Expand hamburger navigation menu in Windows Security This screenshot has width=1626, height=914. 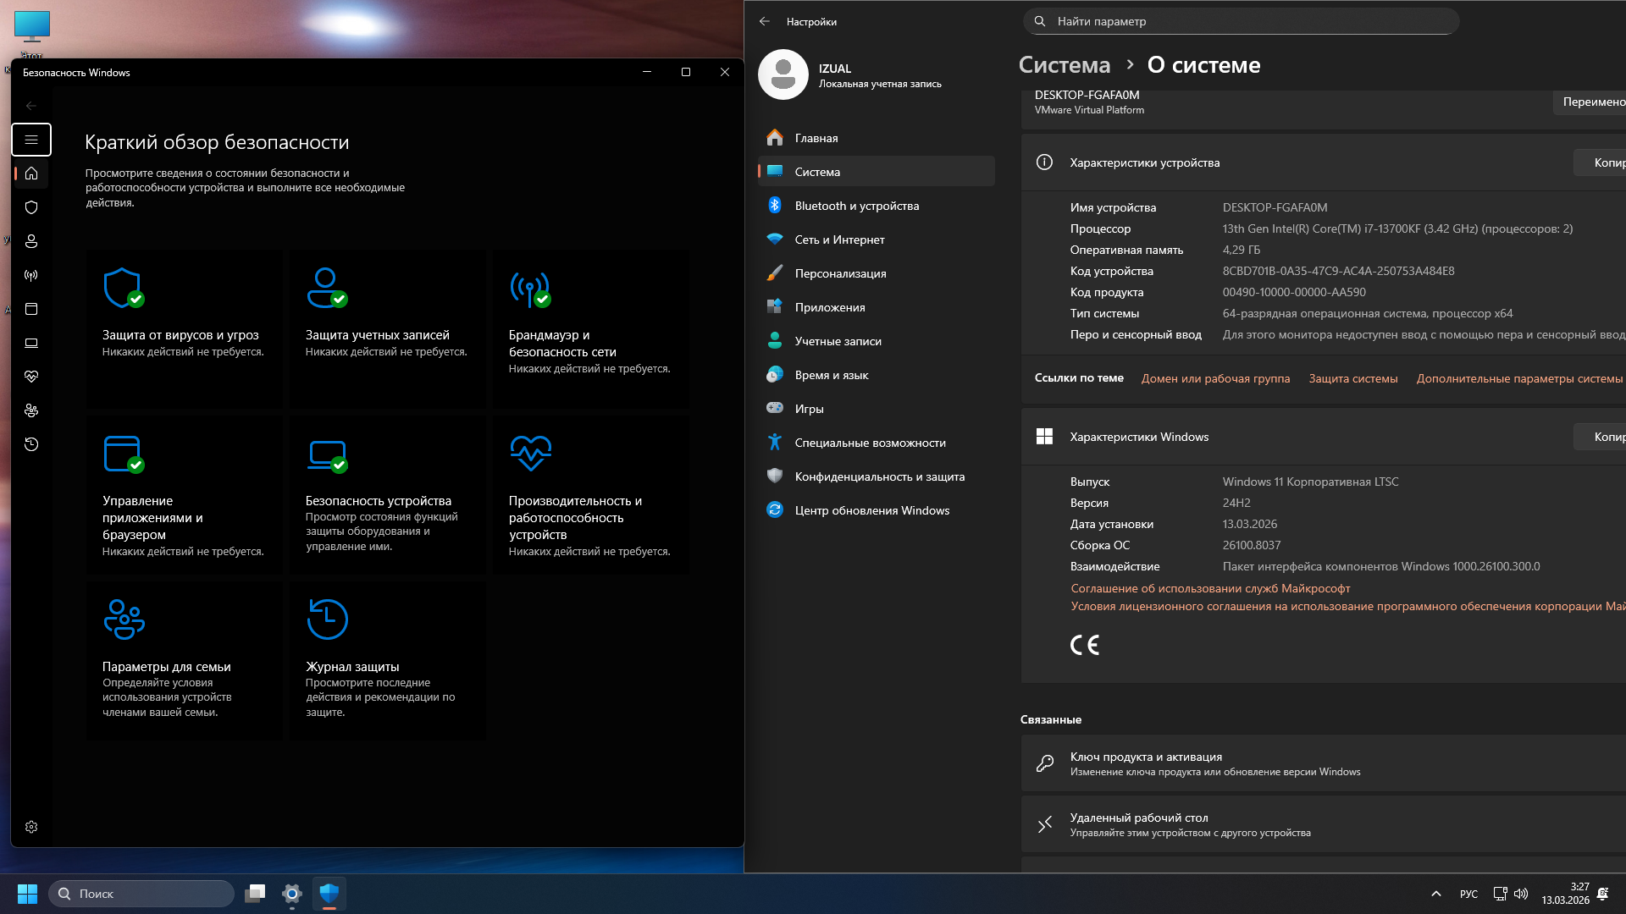click(31, 140)
